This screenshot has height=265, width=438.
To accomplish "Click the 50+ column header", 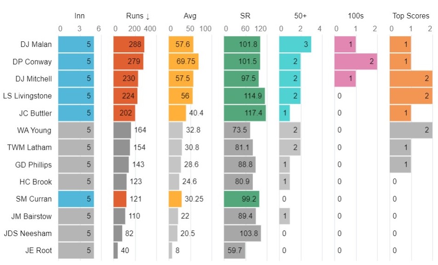I will [x=300, y=16].
